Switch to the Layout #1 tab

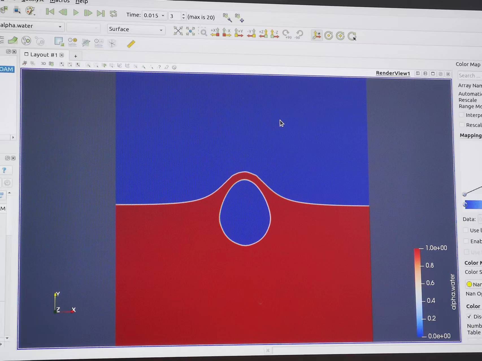tap(44, 55)
